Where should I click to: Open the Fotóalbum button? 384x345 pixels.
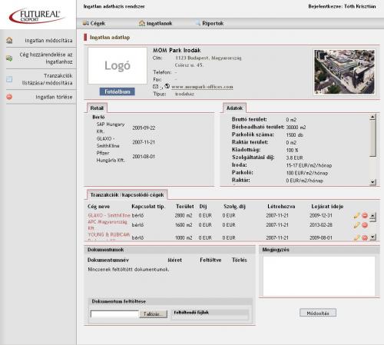tap(118, 91)
